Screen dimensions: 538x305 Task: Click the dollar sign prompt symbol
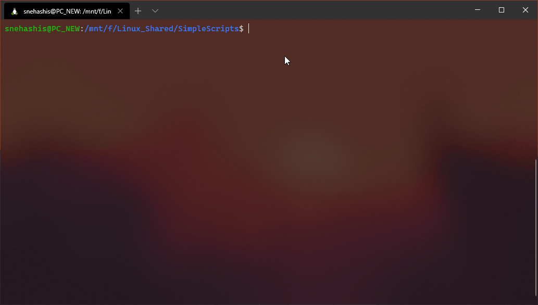coord(241,29)
